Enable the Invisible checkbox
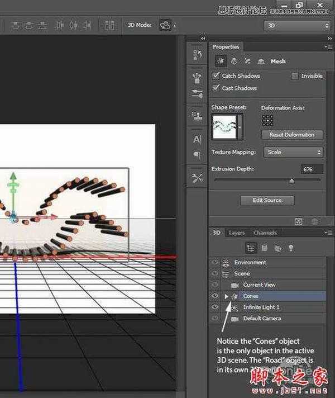335x398 pixels. click(295, 76)
